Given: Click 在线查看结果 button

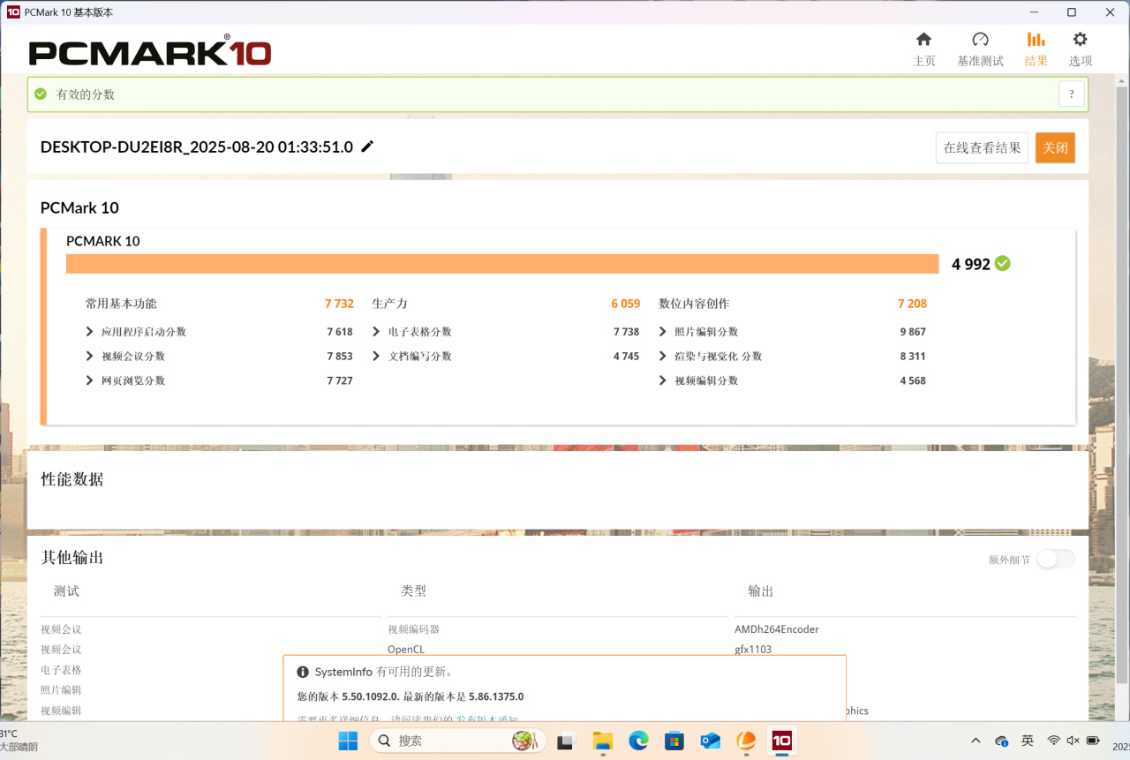Looking at the screenshot, I should [982, 147].
